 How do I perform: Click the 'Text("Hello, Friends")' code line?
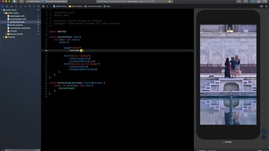tap(77, 56)
